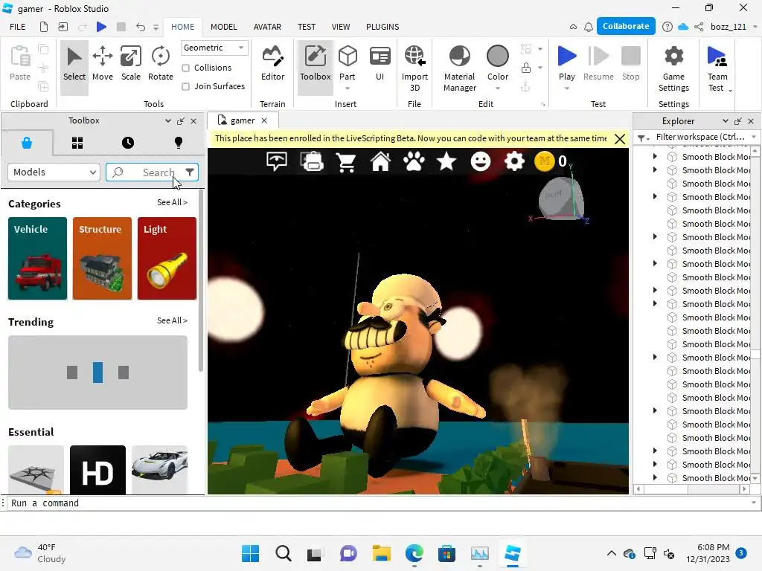Switch to the PLUGINS ribbon tab
762x571 pixels.
pos(382,27)
